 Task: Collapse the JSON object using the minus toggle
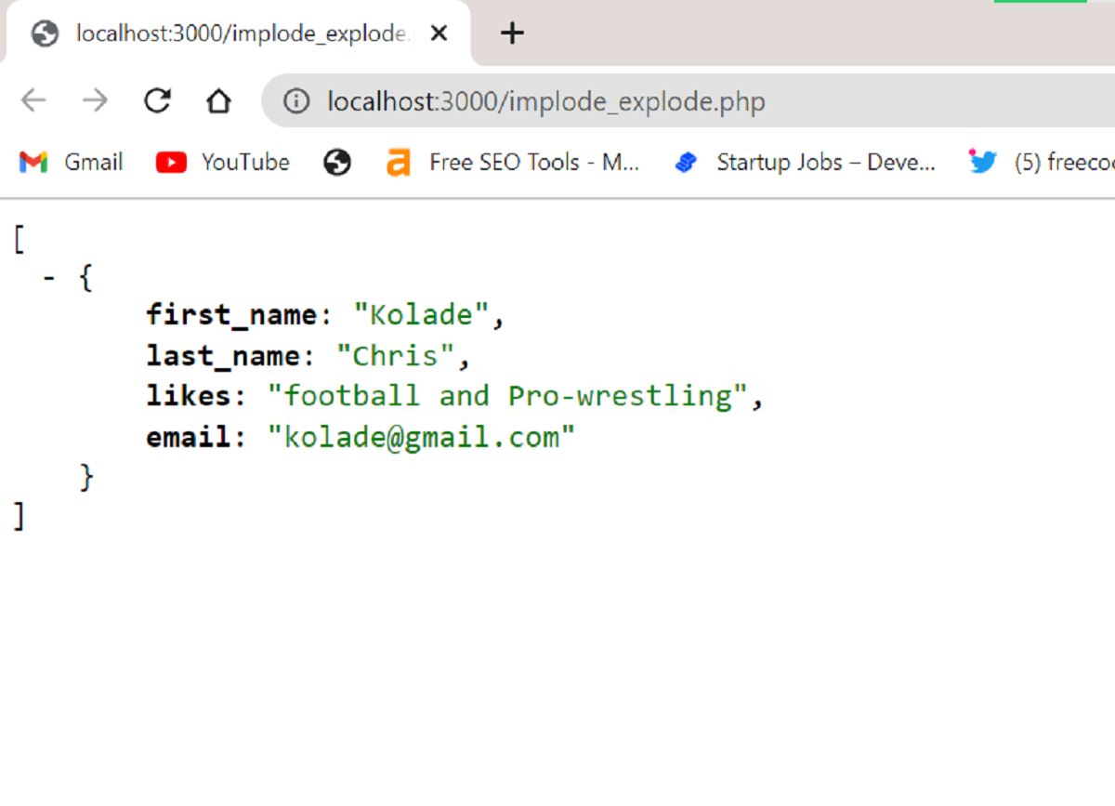(x=49, y=276)
